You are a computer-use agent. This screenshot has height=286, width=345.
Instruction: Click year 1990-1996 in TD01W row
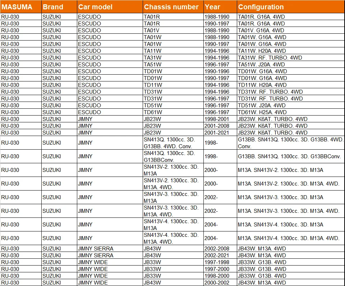(220, 71)
